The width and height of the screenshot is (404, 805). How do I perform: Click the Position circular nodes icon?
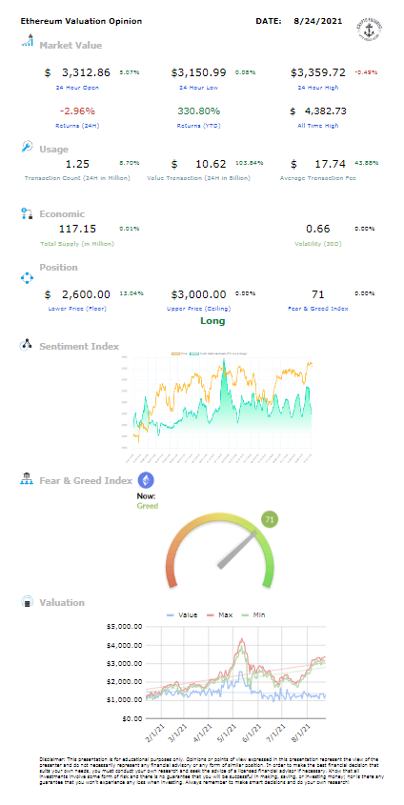pos(27,278)
